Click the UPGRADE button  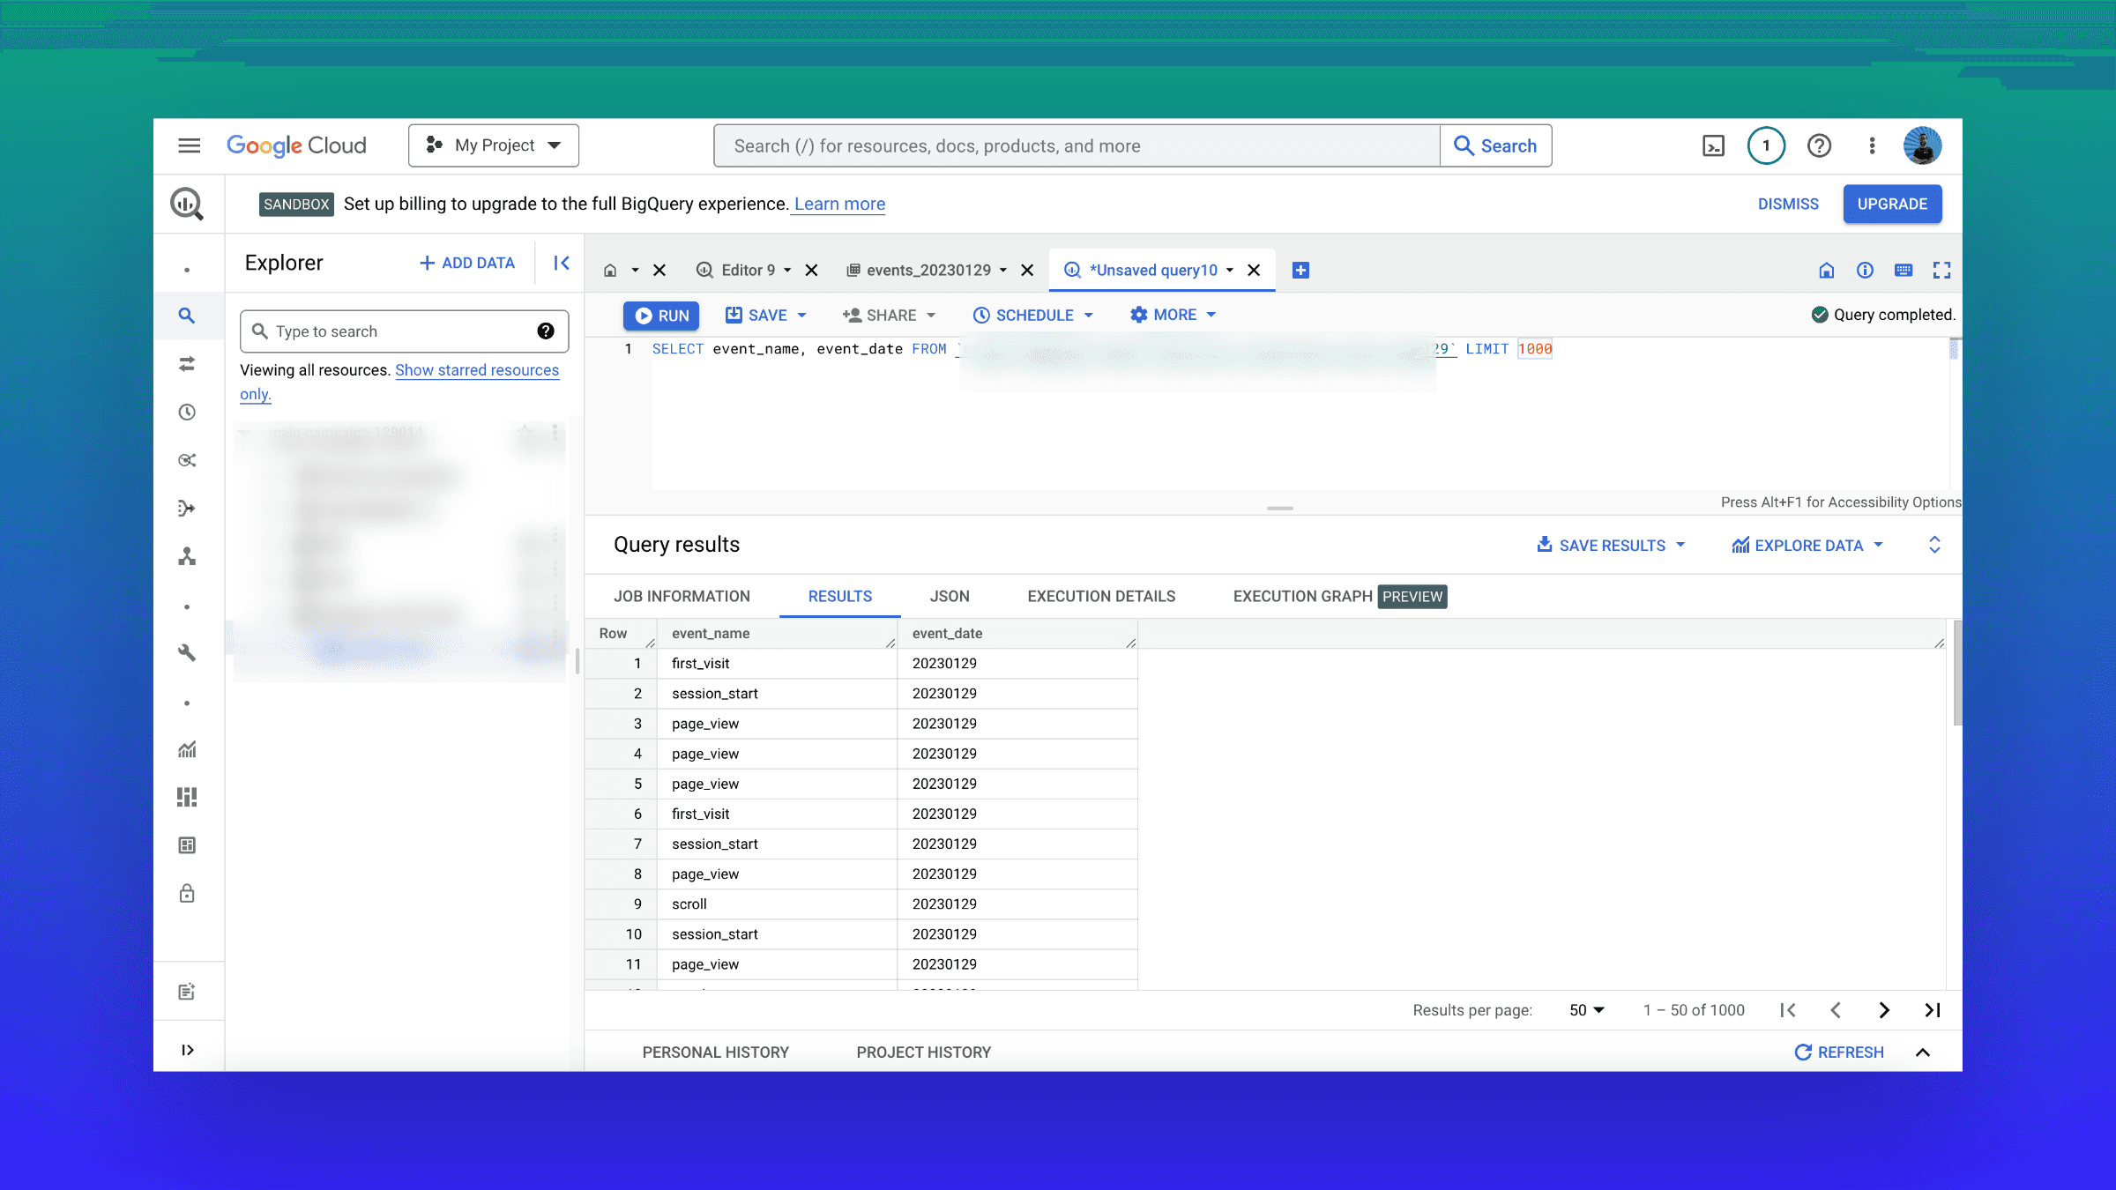(1892, 204)
